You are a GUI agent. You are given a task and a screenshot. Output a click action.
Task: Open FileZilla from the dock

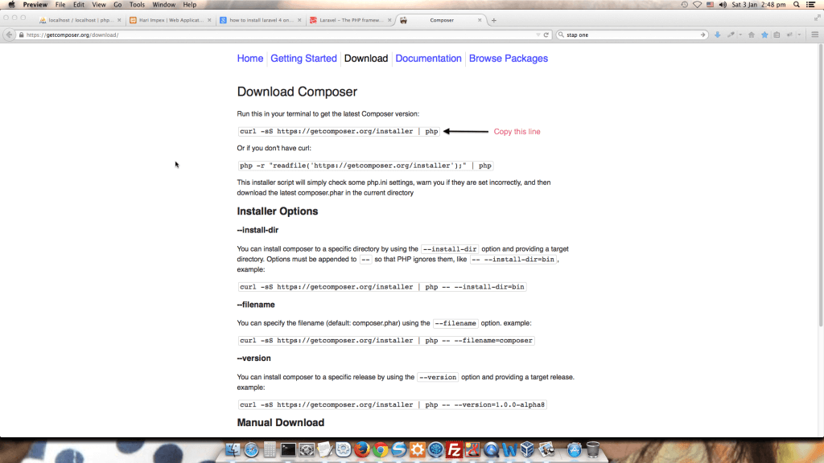pyautogui.click(x=454, y=449)
